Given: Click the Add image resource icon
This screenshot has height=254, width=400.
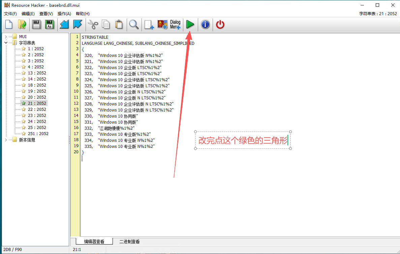Looking at the screenshot, I should (x=162, y=25).
